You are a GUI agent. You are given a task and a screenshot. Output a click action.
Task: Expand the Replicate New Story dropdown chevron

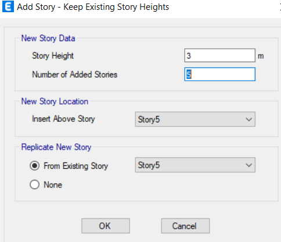click(x=249, y=165)
